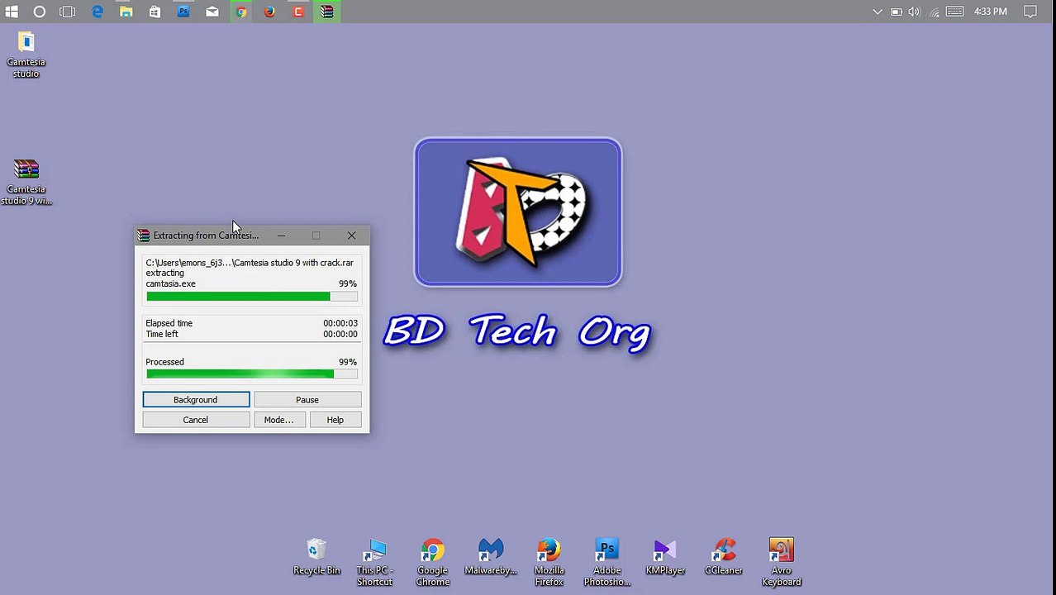Open Task View in the taskbar

(68, 12)
